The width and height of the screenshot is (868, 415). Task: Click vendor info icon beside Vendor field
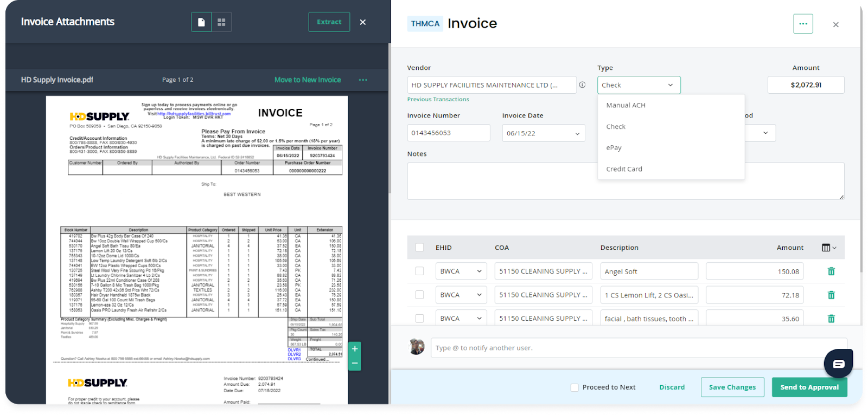[x=582, y=85]
